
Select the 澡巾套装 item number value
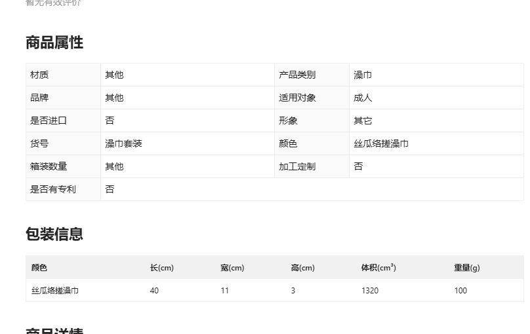click(x=123, y=143)
